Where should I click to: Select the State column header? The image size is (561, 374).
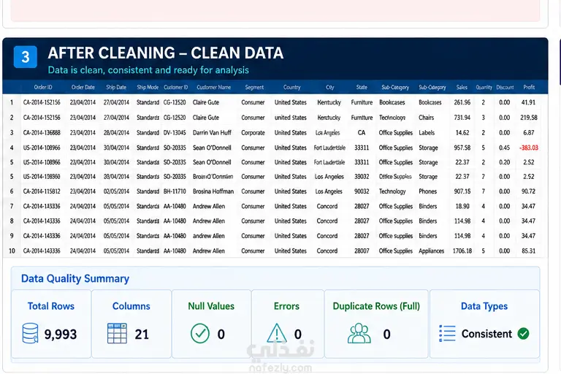click(362, 87)
